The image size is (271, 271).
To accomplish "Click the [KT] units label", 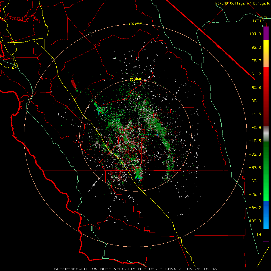I will (257, 21).
